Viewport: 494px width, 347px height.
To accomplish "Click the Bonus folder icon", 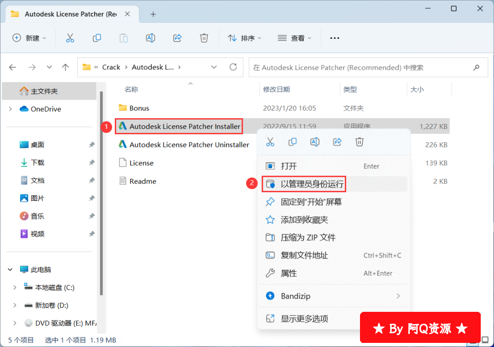I will [x=123, y=108].
